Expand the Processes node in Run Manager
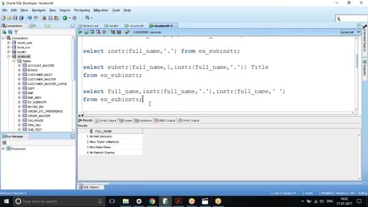Viewport: 368px width, 207px height. [3, 148]
